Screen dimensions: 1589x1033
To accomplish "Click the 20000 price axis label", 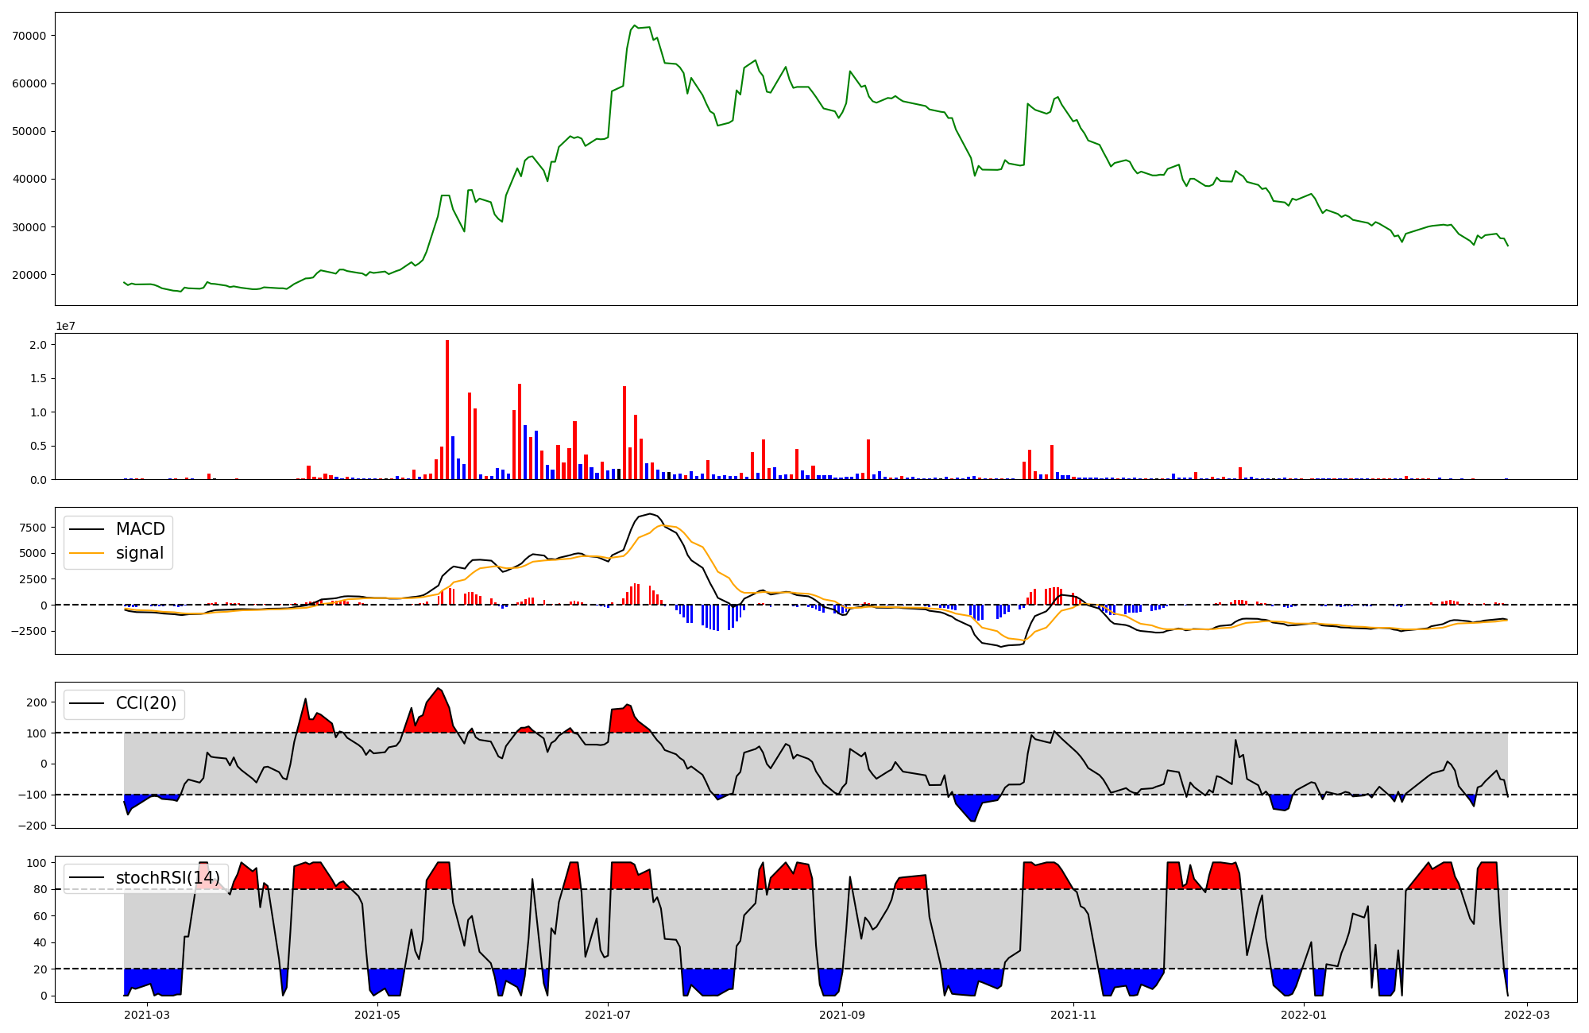I will (29, 275).
